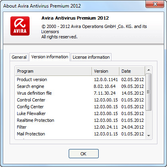Sort list by the Program column header
Viewport: 167px width, 167px height.
pos(54,71)
